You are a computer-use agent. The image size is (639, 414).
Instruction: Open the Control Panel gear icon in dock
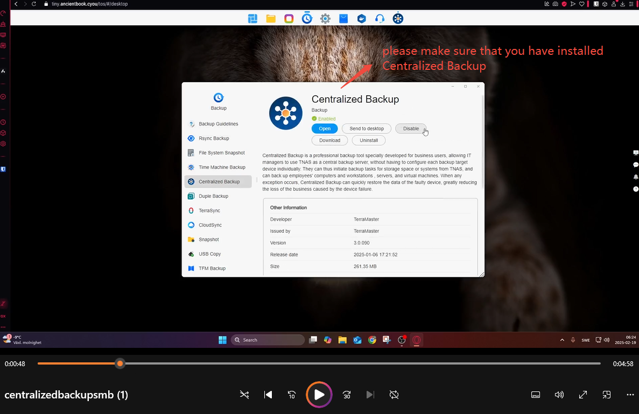coord(325,18)
